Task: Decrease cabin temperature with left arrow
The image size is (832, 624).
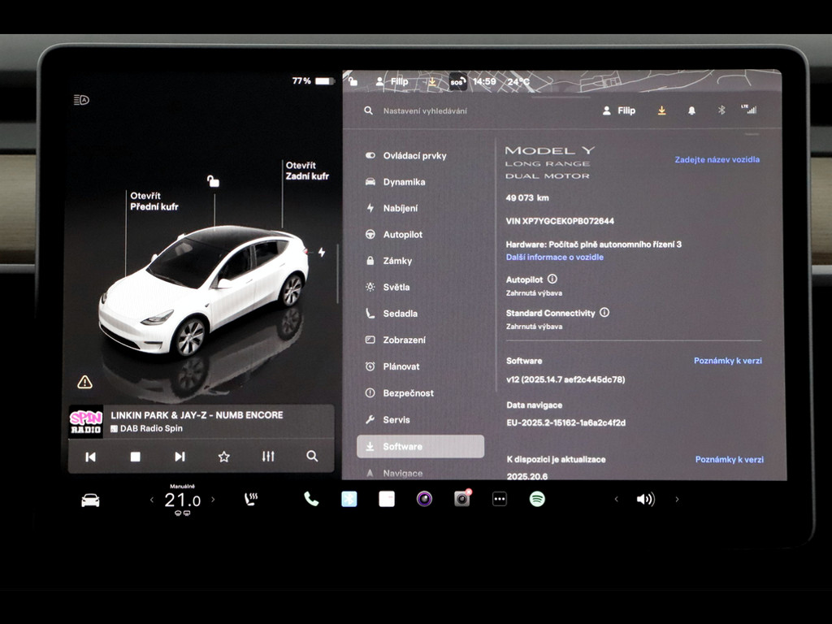Action: point(152,500)
